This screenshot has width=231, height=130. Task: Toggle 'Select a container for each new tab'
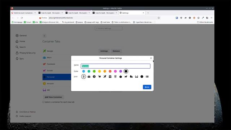(43, 102)
